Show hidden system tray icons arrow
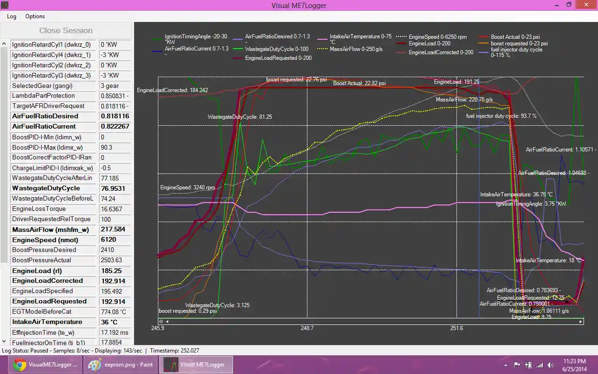Screen dimensions: 598x374 [506, 365]
